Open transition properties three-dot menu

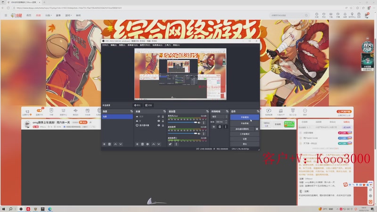(225, 127)
